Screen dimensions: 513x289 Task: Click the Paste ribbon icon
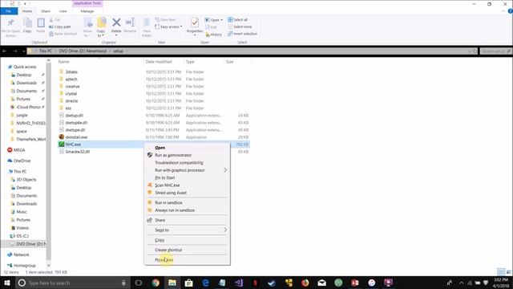(41, 26)
